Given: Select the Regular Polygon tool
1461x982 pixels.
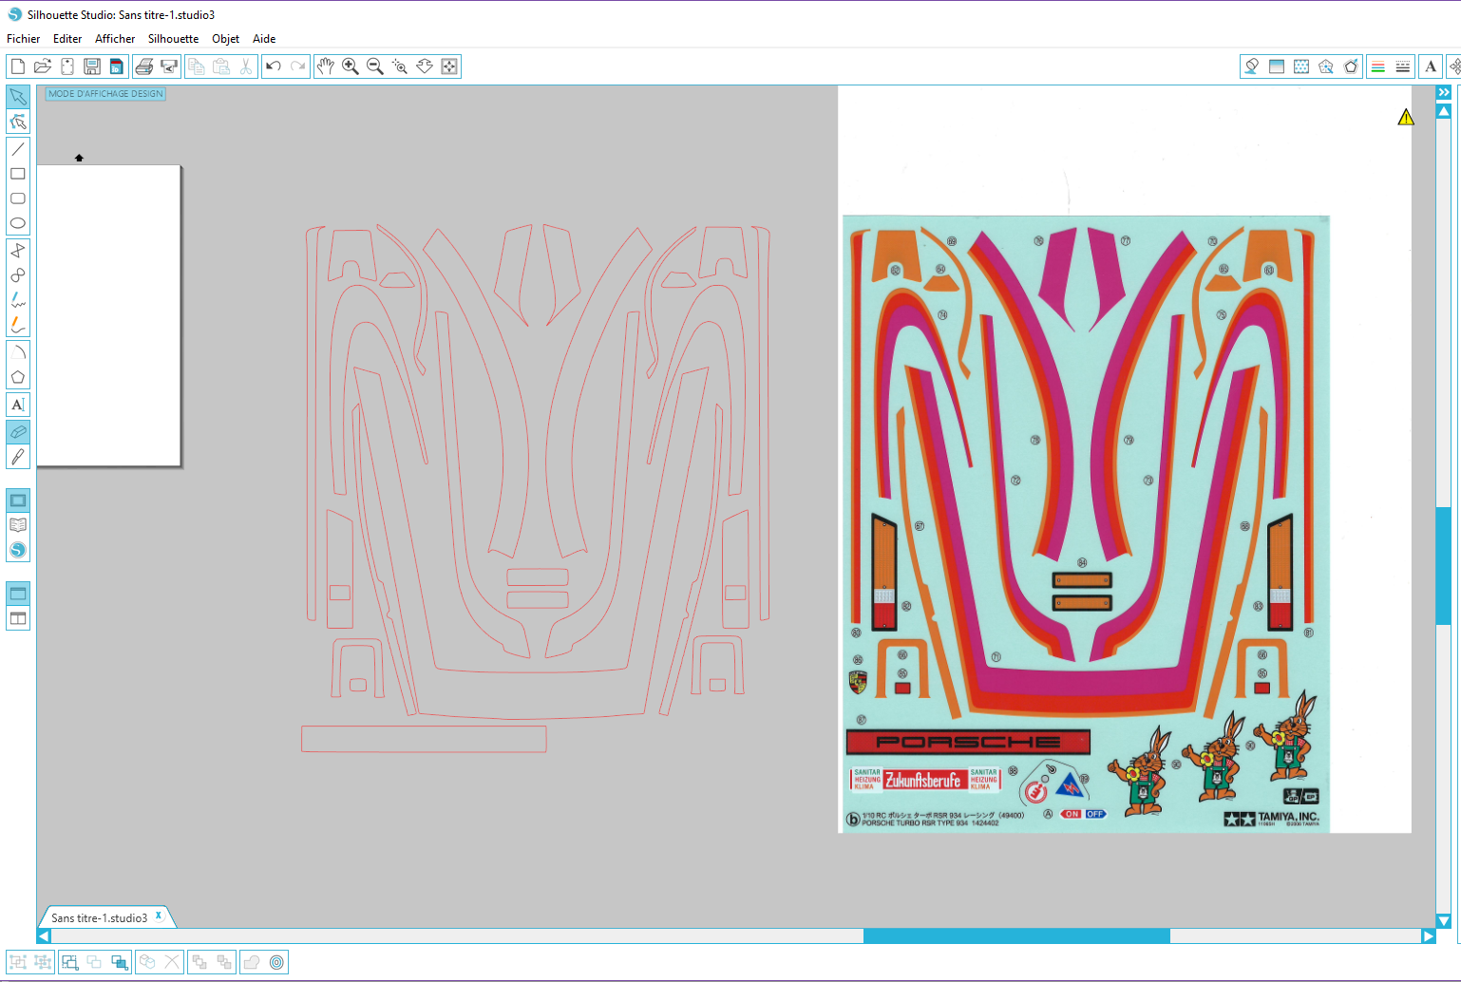Looking at the screenshot, I should (x=18, y=377).
